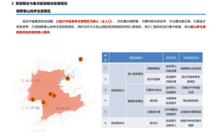218x138 pixels.
Task: Click the table header 未来规划方向
Action: pos(191,58)
